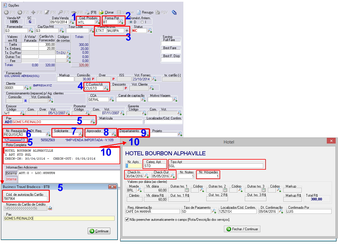Open the RSV toolbar item
The height and width of the screenshot is (244, 338).
(162, 13)
